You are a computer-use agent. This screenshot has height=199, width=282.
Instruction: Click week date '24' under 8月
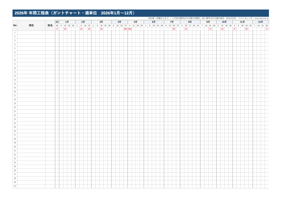(x=194, y=26)
